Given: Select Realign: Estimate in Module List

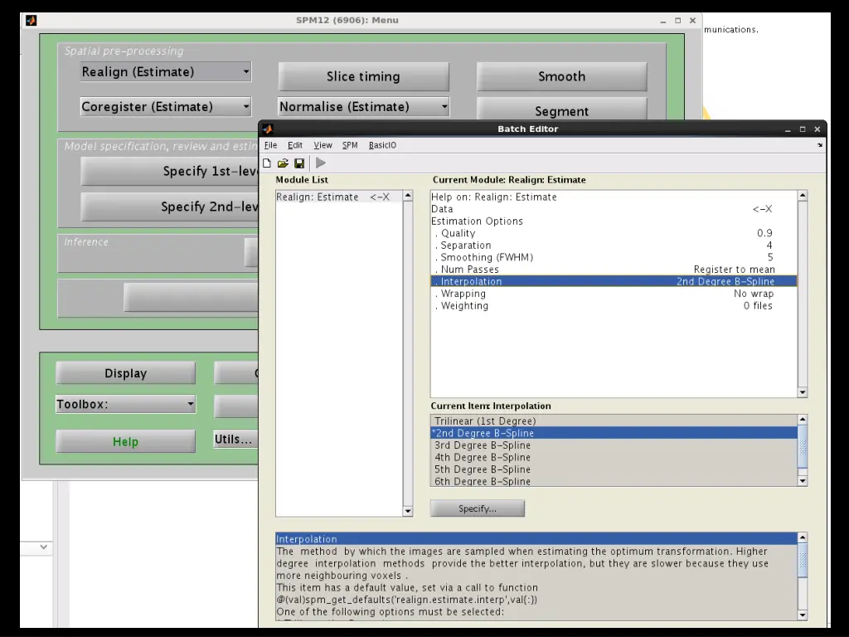Looking at the screenshot, I should (x=339, y=197).
